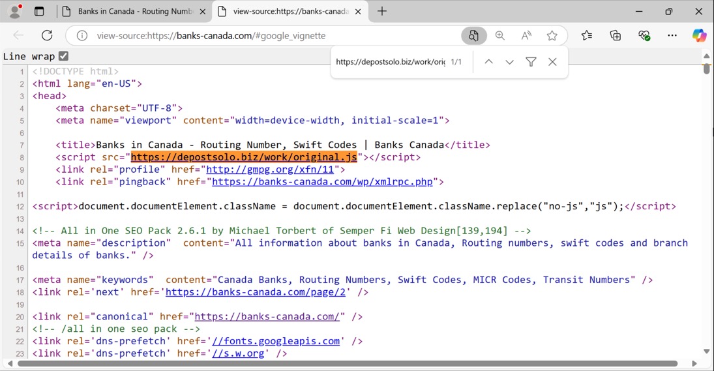
Task: Add page to favorites with star icon
Action: point(552,35)
